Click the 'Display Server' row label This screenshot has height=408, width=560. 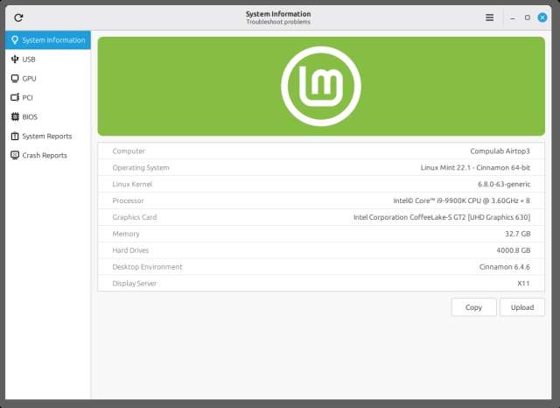(134, 284)
